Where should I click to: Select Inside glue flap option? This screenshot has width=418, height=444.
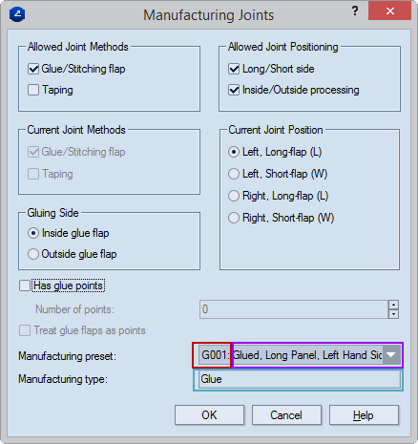(33, 233)
